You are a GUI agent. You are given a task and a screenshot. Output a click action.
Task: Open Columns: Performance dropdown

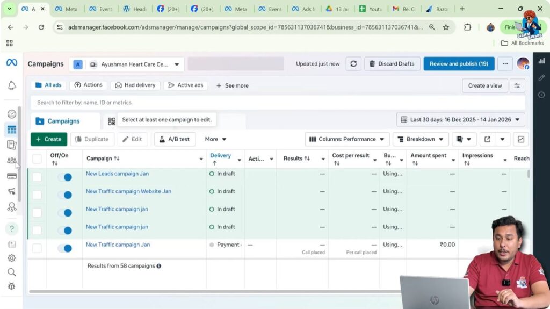click(x=347, y=139)
